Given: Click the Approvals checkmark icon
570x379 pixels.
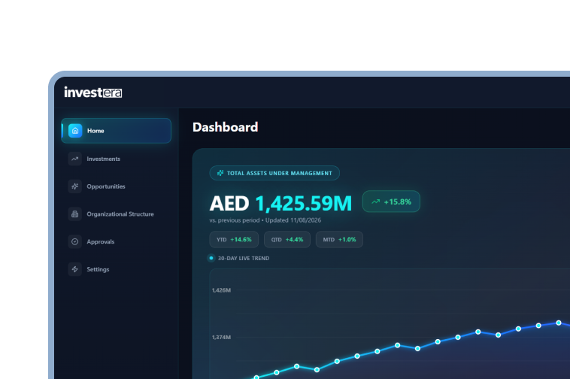Looking at the screenshot, I should point(75,241).
